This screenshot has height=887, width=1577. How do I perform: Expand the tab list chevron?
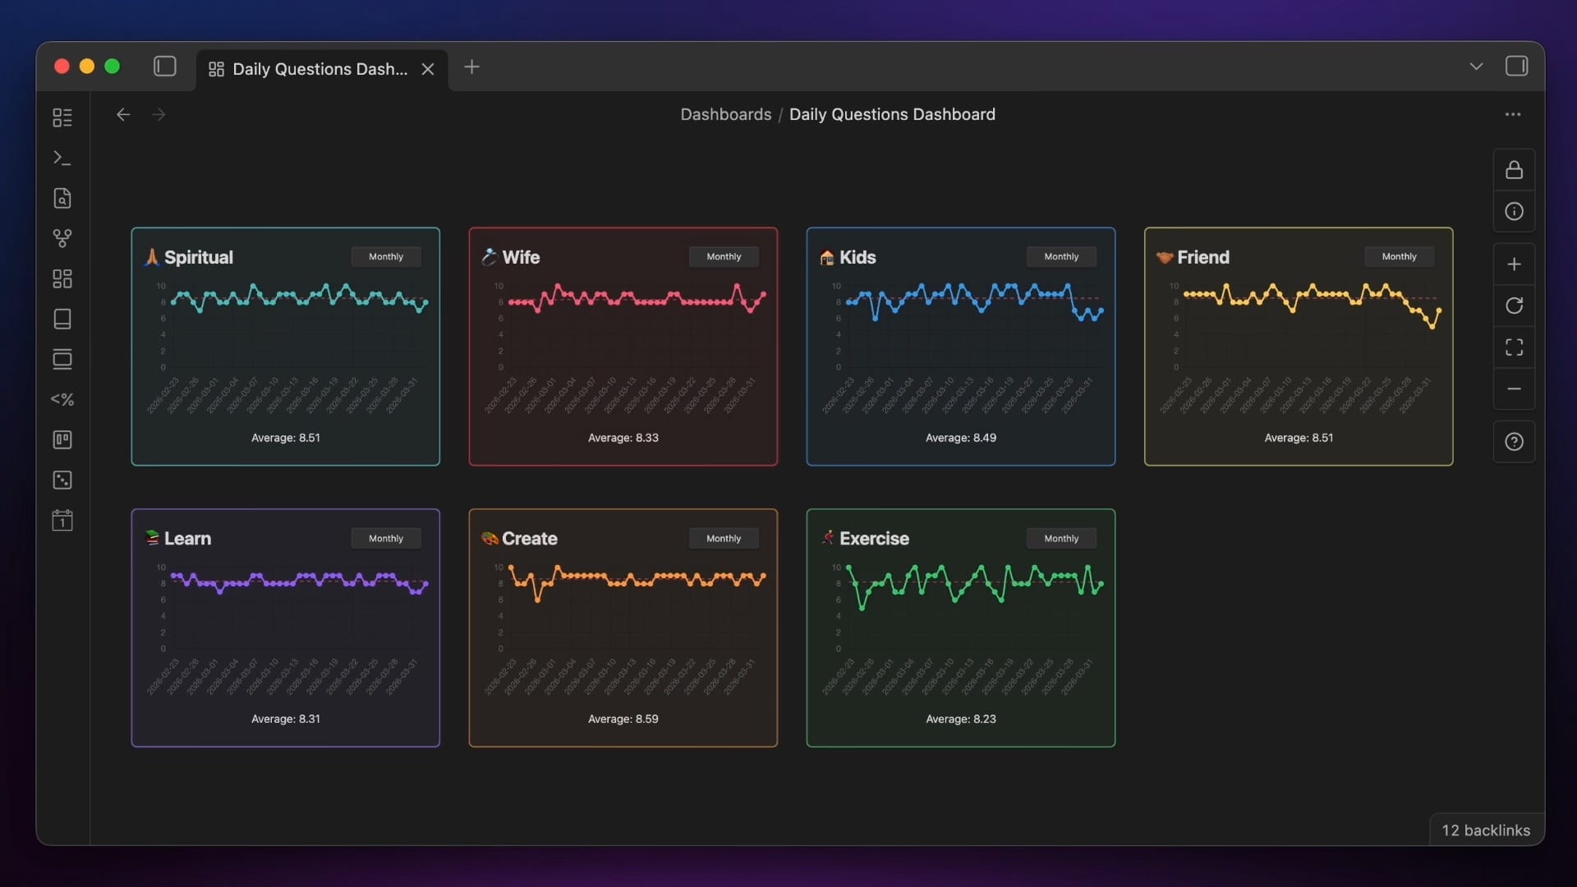1476,67
